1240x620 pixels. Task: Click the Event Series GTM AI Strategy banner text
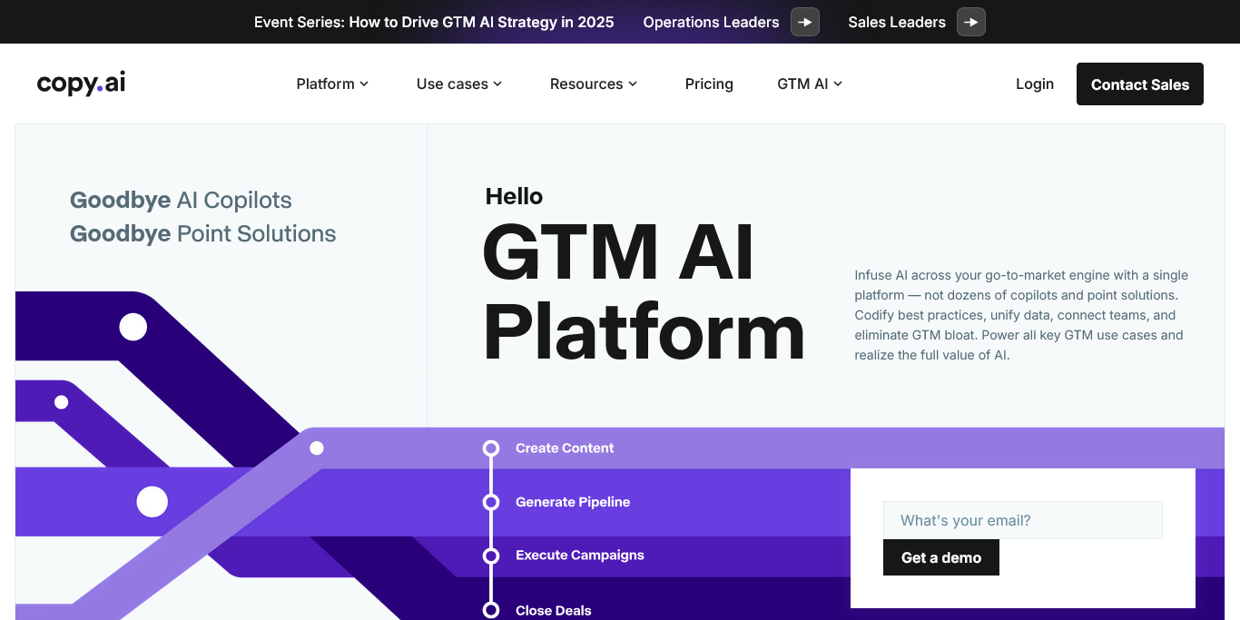434,22
